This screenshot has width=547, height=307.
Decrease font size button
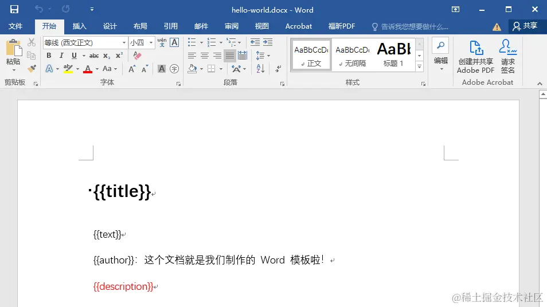[144, 69]
